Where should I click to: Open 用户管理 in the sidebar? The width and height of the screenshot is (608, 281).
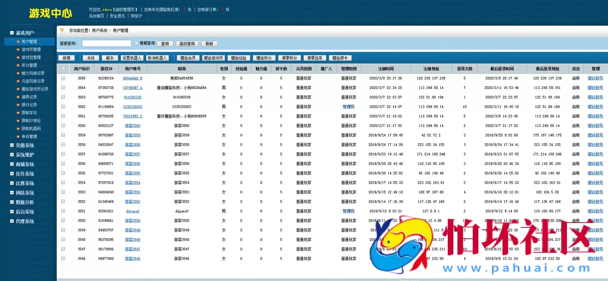[29, 42]
